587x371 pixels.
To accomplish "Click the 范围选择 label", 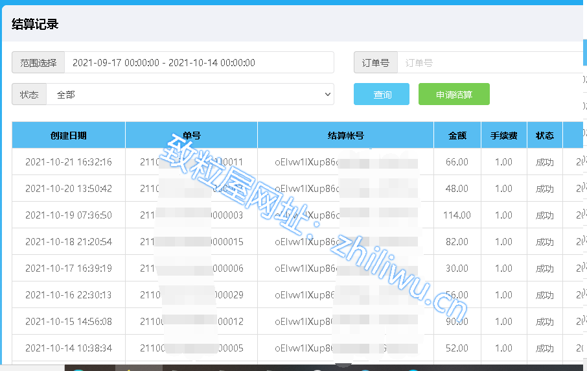I will 38,62.
